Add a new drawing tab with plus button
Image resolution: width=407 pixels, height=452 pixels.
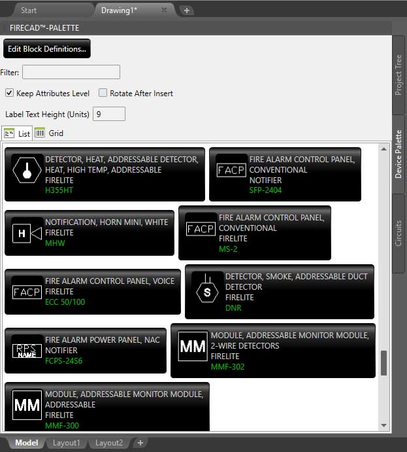pos(186,10)
